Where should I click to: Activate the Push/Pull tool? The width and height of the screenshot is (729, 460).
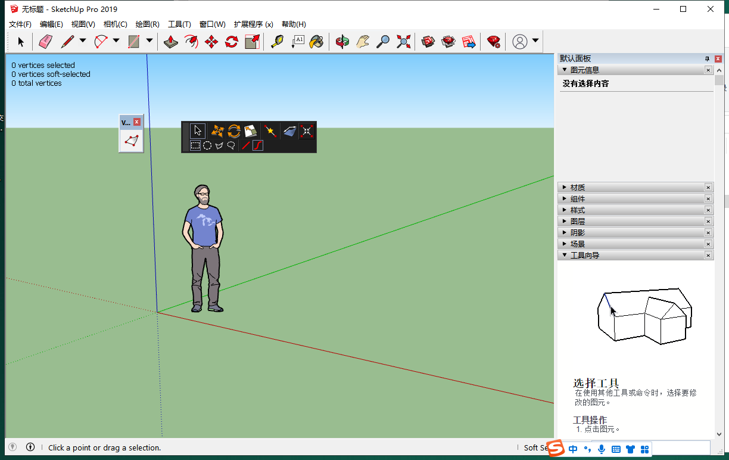(171, 42)
